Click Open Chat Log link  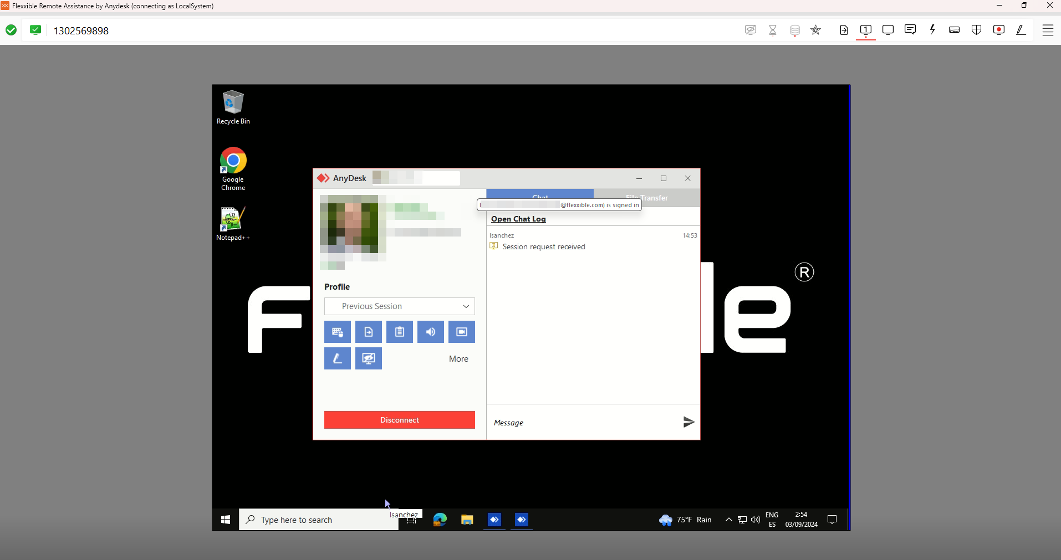point(518,219)
